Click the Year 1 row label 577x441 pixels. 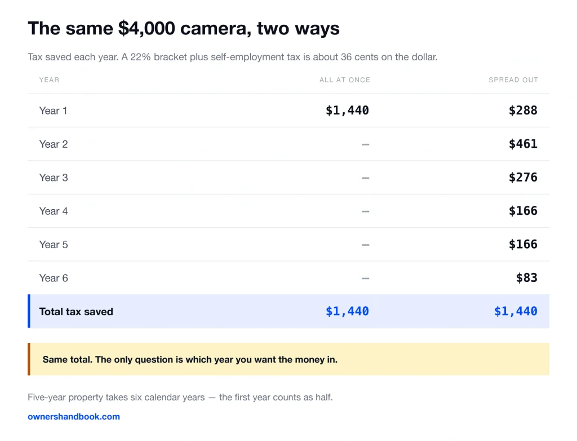[x=53, y=111]
